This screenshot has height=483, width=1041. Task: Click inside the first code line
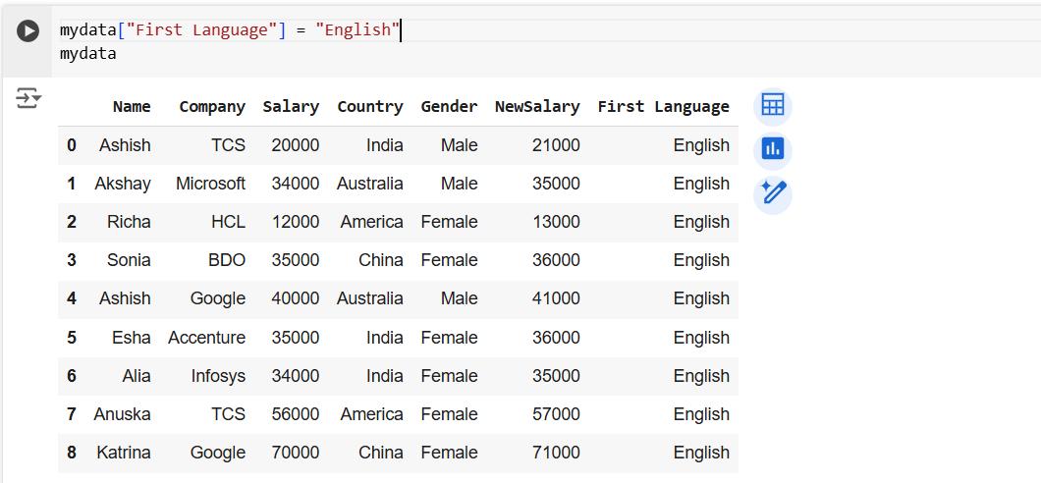tap(229, 30)
